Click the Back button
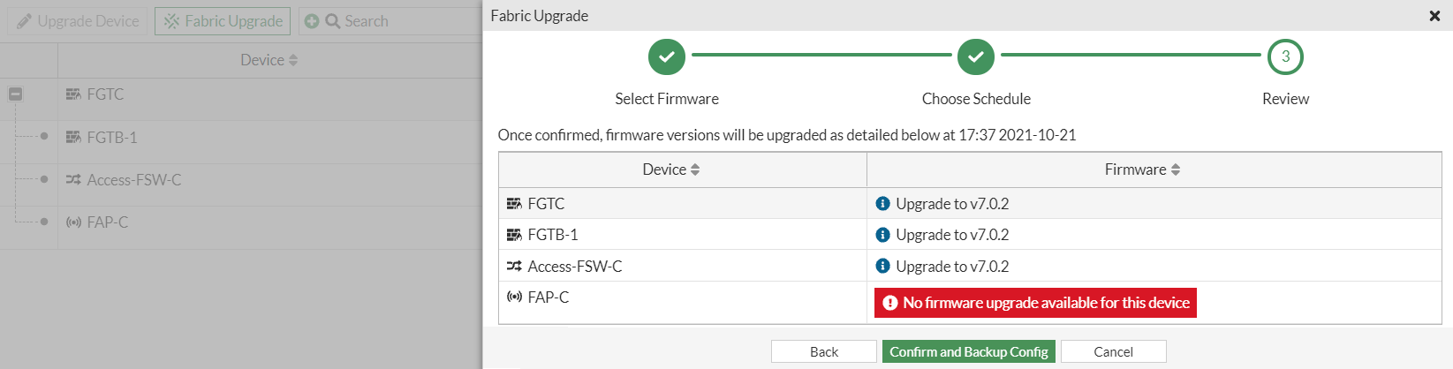The image size is (1453, 369). click(x=824, y=351)
